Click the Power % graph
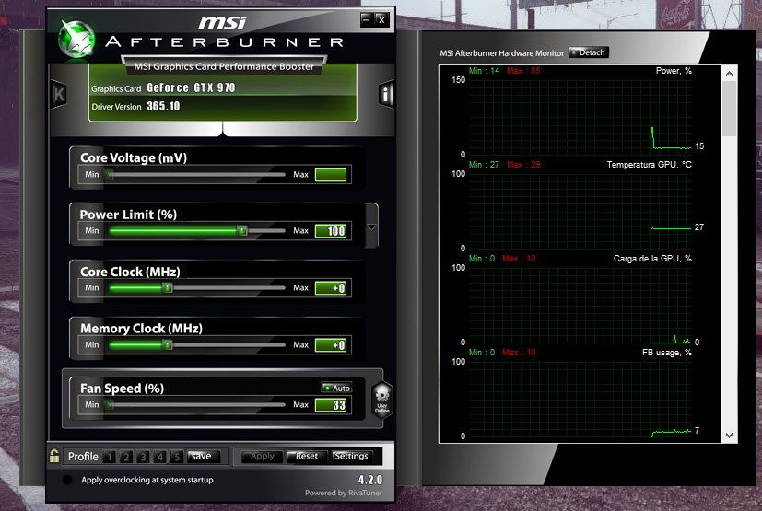 (580, 117)
